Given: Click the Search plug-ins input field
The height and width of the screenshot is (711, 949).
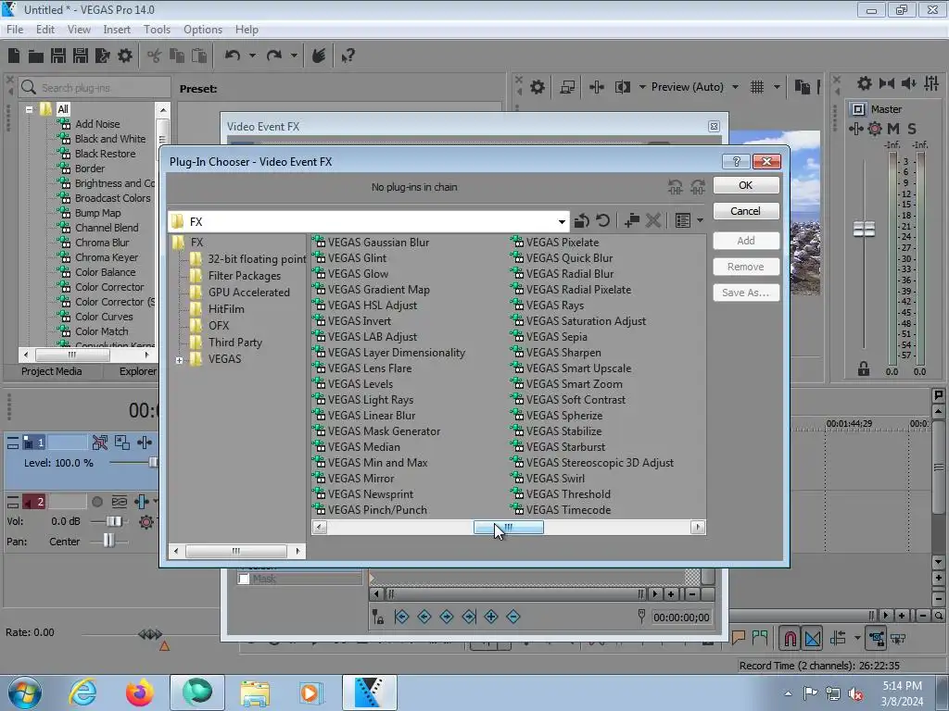Looking at the screenshot, I should tap(95, 88).
